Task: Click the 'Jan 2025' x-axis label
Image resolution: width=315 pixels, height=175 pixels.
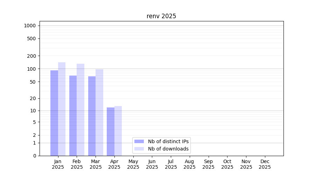Action: pos(58,164)
